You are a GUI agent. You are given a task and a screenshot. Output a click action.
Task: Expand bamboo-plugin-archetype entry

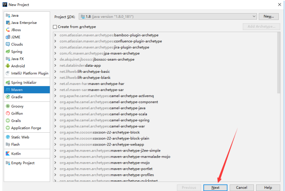coord(55,35)
